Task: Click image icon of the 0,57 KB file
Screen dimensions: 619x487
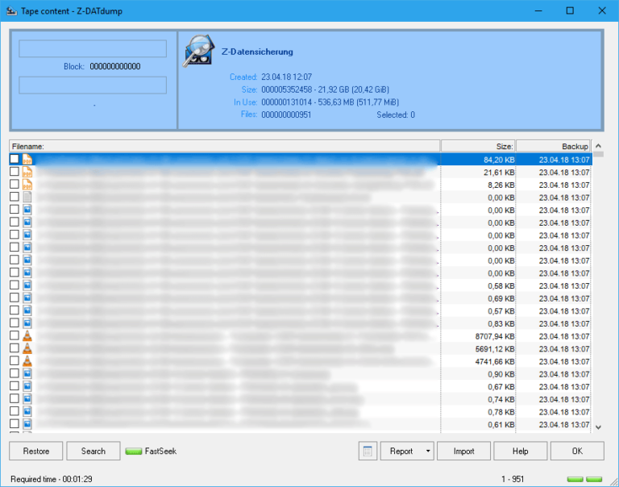Action: [x=27, y=311]
